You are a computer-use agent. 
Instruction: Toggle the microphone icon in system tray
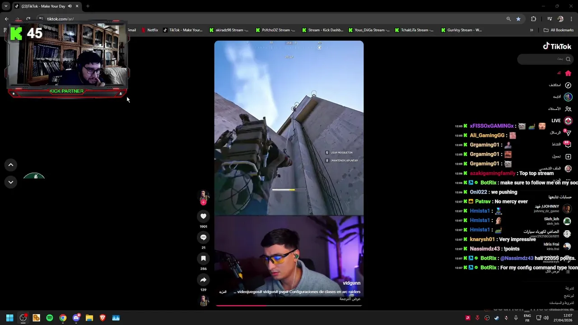(516, 318)
